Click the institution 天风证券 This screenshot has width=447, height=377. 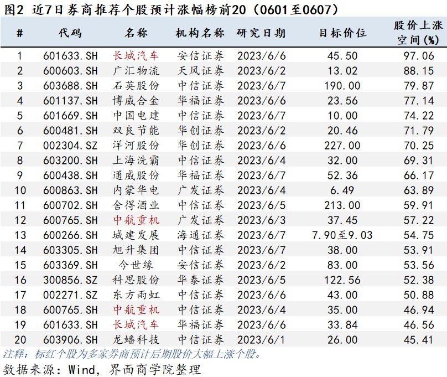click(201, 71)
